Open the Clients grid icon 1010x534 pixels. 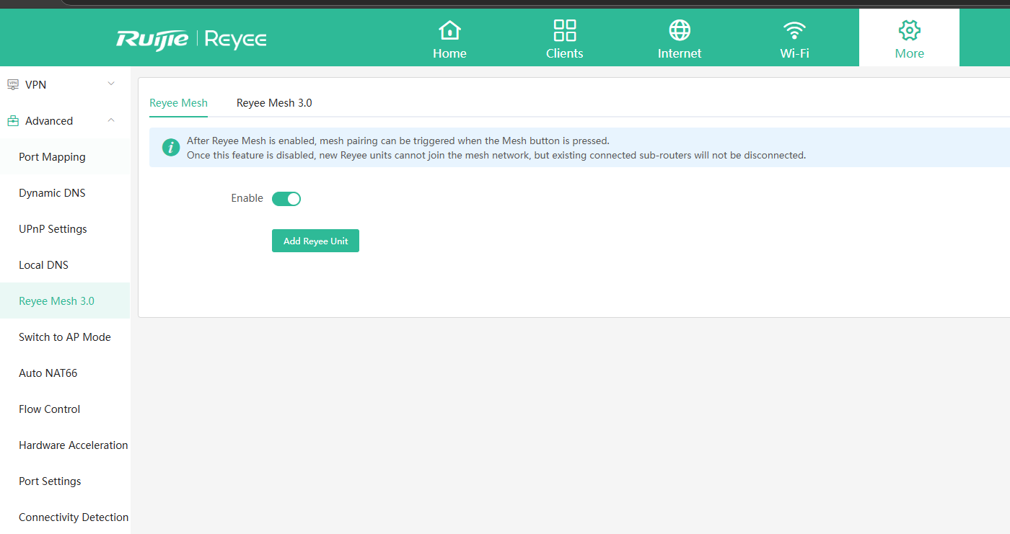tap(564, 30)
